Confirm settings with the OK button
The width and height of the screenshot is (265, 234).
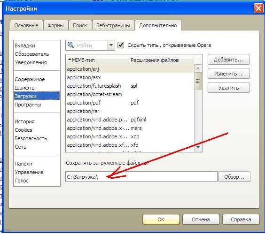(x=161, y=219)
